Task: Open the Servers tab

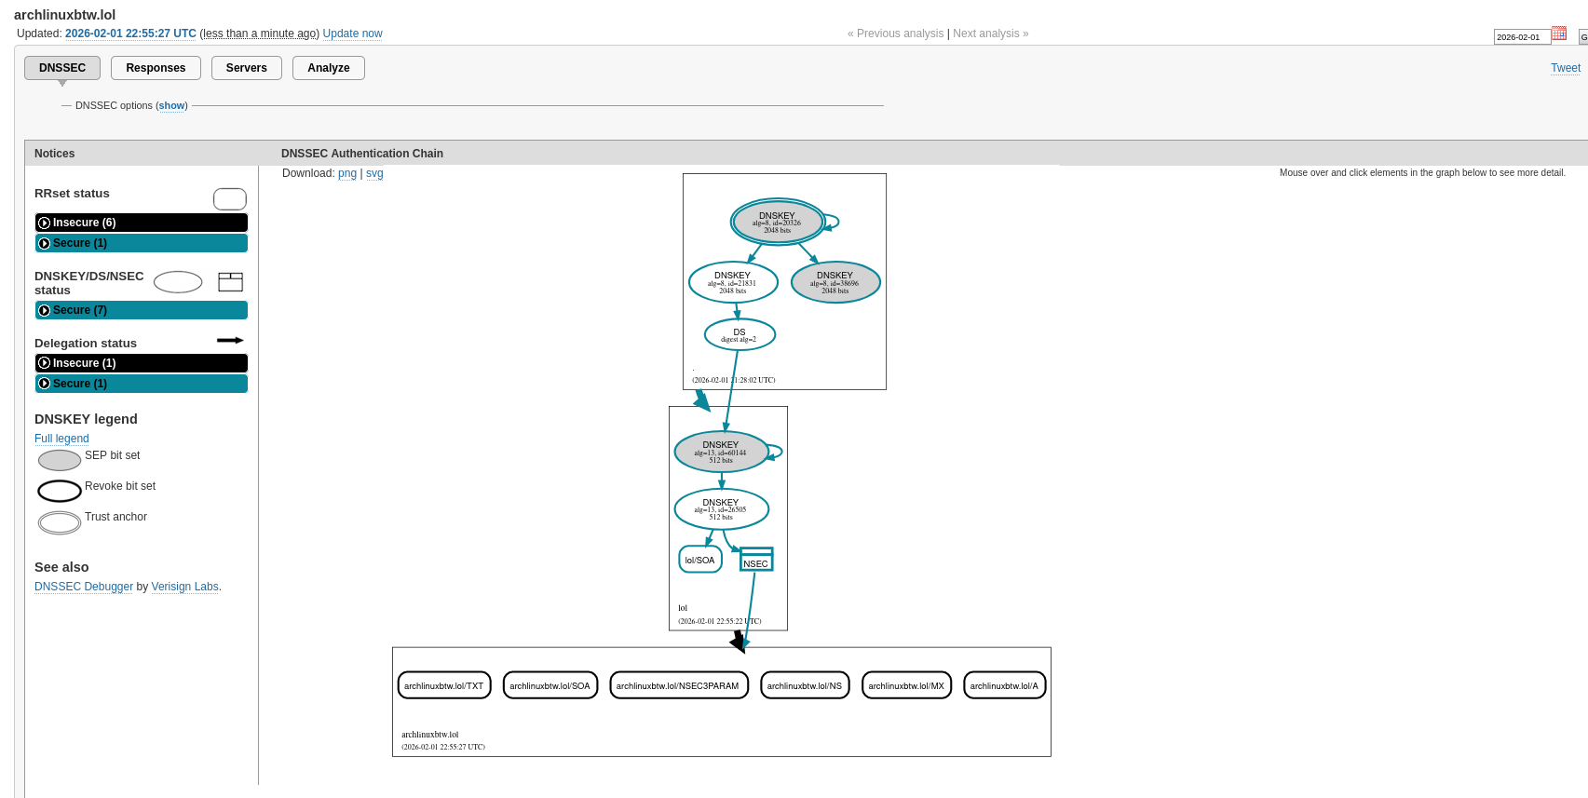Action: coord(246,68)
